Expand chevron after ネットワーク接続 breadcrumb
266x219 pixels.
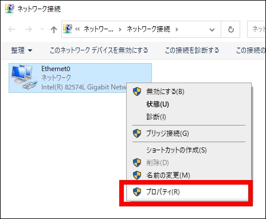click(177, 29)
